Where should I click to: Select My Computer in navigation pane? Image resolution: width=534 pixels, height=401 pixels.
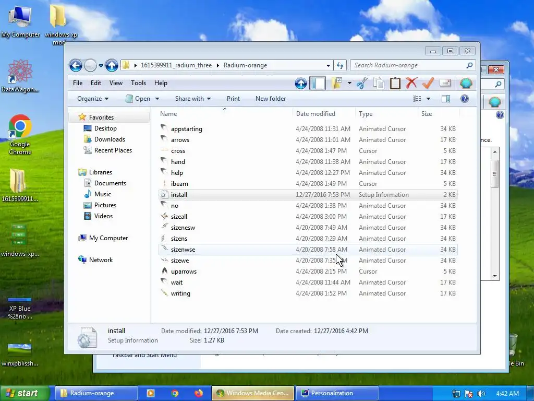pyautogui.click(x=108, y=238)
